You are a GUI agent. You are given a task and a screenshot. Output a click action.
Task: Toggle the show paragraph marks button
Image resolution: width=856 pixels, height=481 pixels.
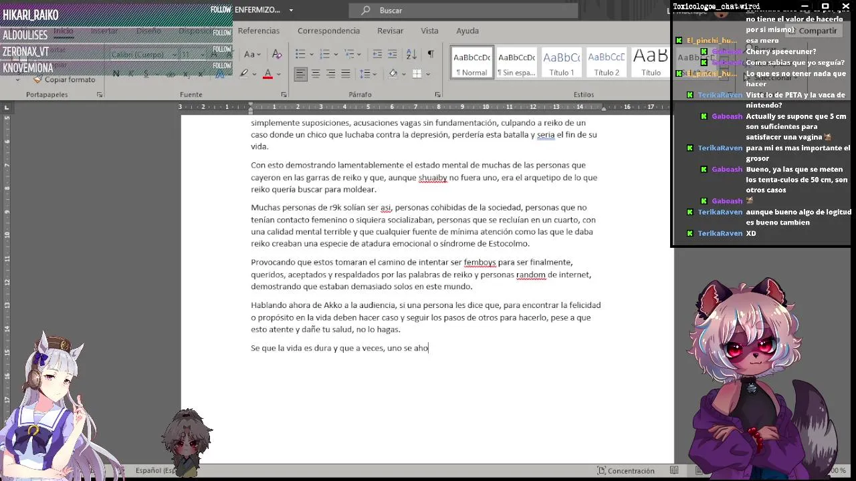click(431, 54)
